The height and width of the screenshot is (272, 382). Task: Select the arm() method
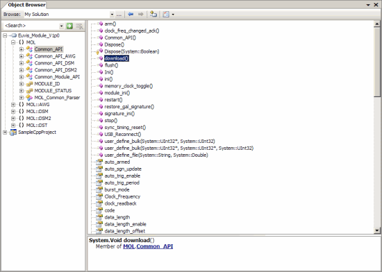[110, 24]
